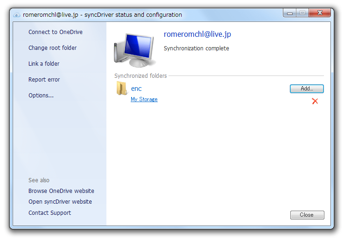Click the Synchronization complete status text
344x240 pixels.
pos(197,48)
